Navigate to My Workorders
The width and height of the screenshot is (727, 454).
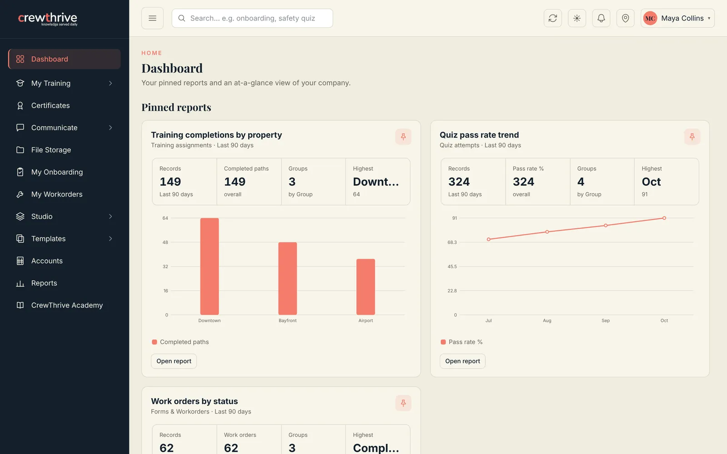pyautogui.click(x=65, y=194)
